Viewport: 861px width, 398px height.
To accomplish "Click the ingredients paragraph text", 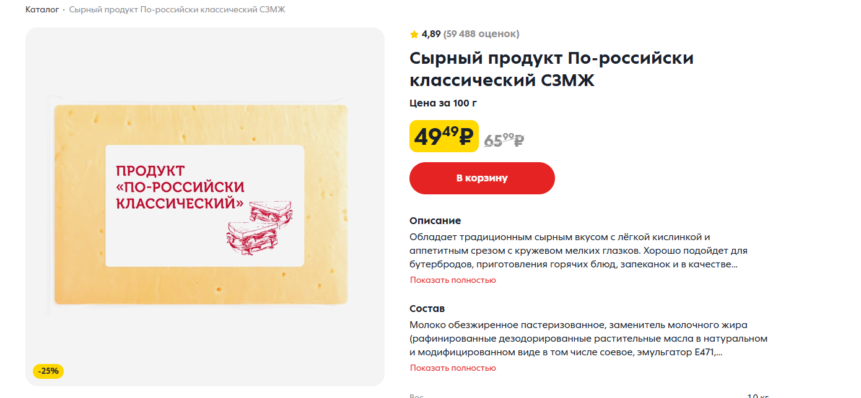I will 588,339.
